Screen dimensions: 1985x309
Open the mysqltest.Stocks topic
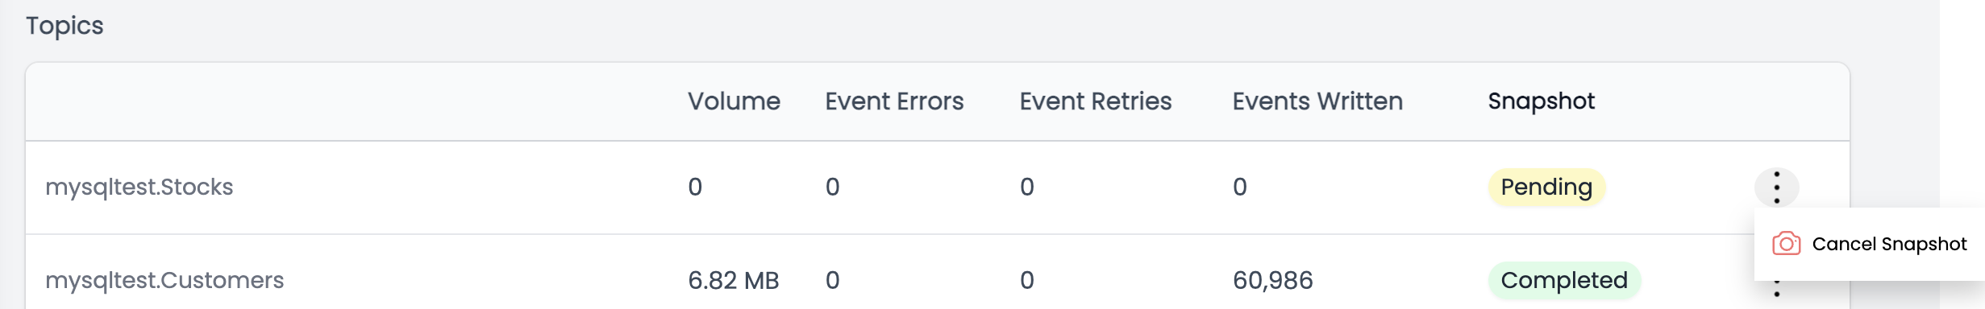pyautogui.click(x=139, y=187)
